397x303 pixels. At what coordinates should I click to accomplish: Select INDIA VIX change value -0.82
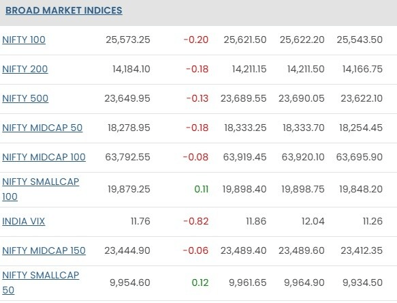coord(195,221)
